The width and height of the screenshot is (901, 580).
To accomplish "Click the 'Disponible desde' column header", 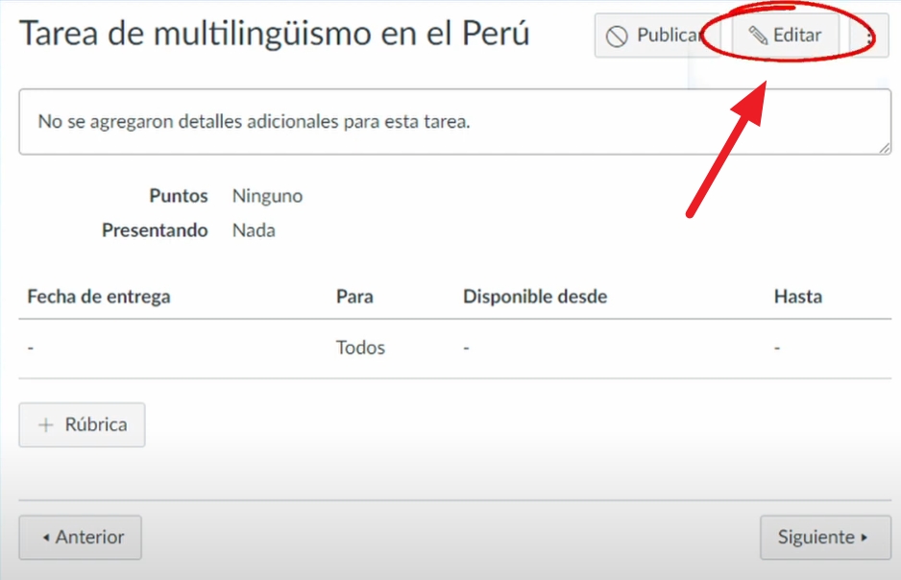I will click(x=535, y=297).
